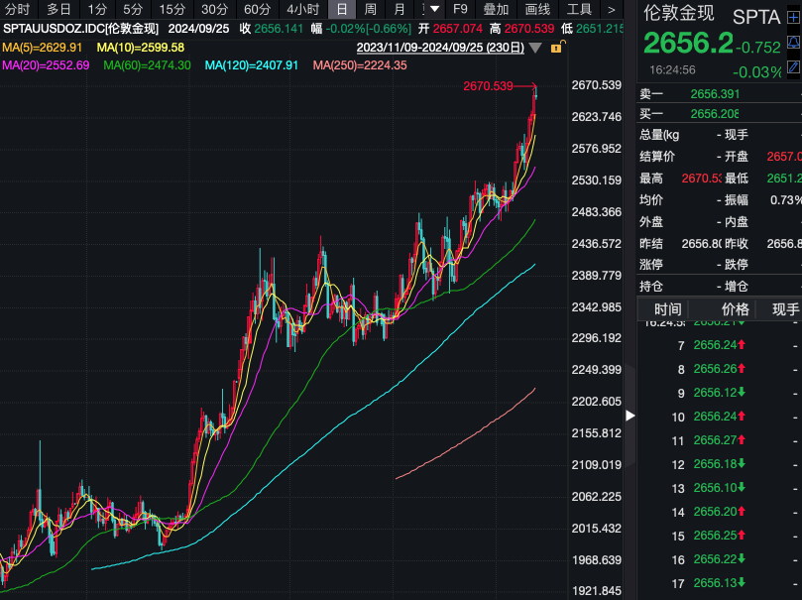Select the 周 weekly period tab
The image size is (802, 600).
coord(370,9)
